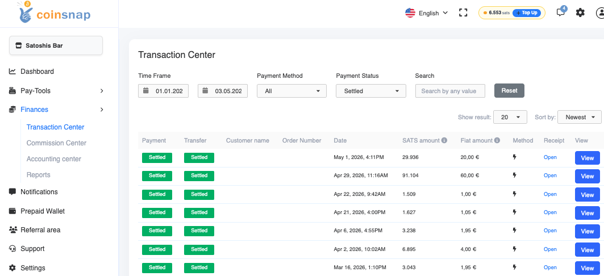Click the Satoshis Bar store icon
Screen dimensions: 604x276
[19, 45]
